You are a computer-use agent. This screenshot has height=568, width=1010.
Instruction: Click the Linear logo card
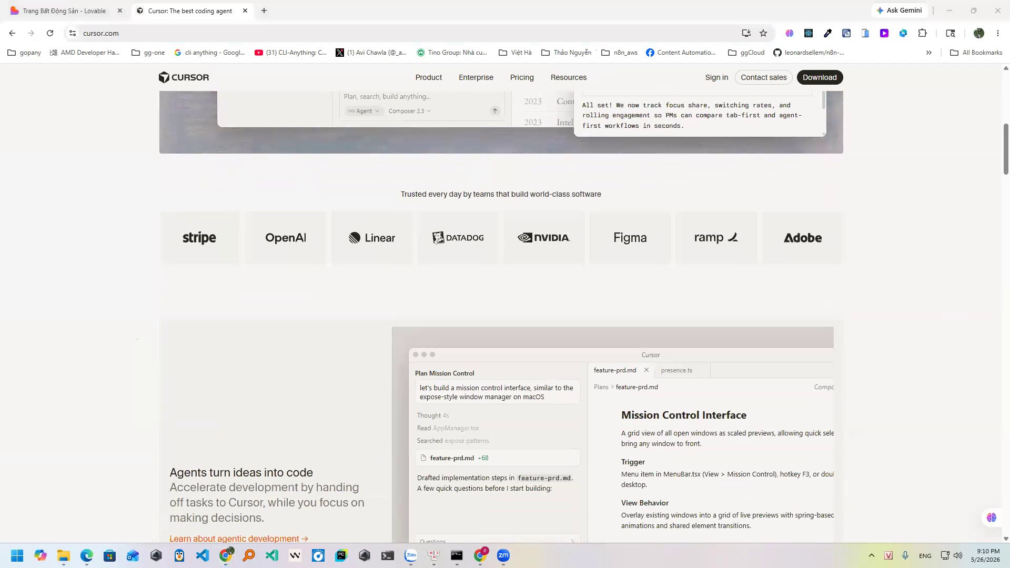click(372, 238)
